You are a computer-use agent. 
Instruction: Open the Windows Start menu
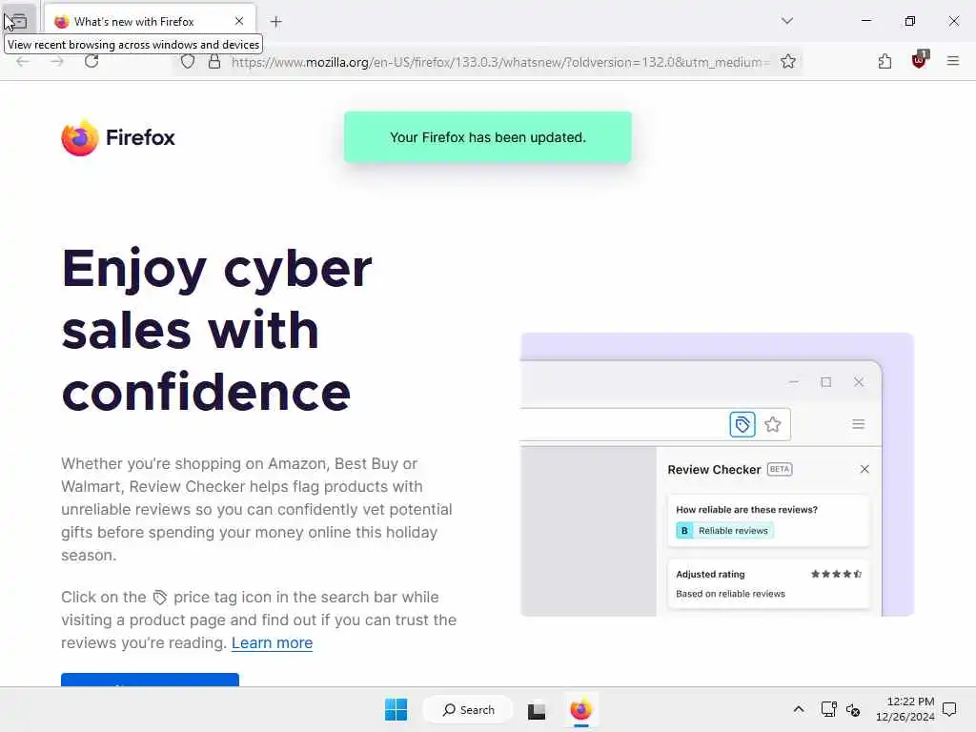pyautogui.click(x=396, y=709)
